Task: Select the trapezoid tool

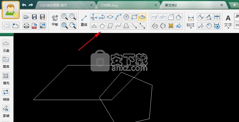Action: pos(126,26)
